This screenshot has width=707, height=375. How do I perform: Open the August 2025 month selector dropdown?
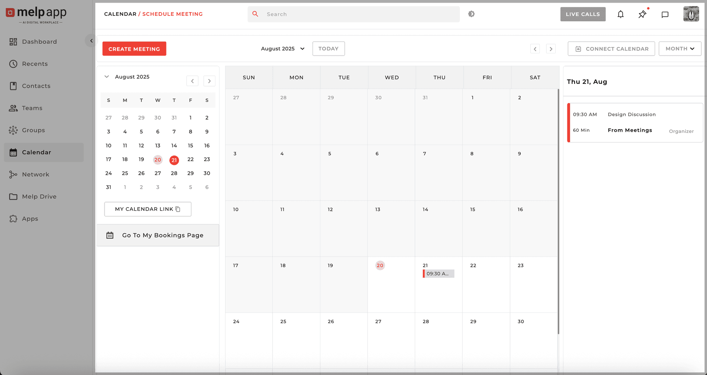pyautogui.click(x=282, y=48)
